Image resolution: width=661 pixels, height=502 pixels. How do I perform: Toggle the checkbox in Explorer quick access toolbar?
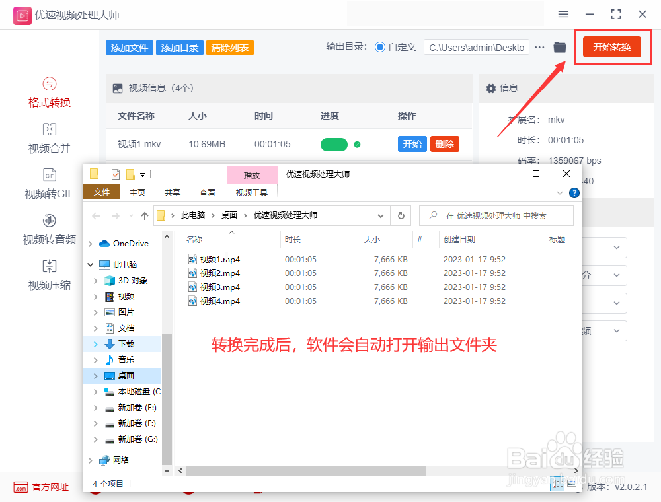click(x=114, y=174)
